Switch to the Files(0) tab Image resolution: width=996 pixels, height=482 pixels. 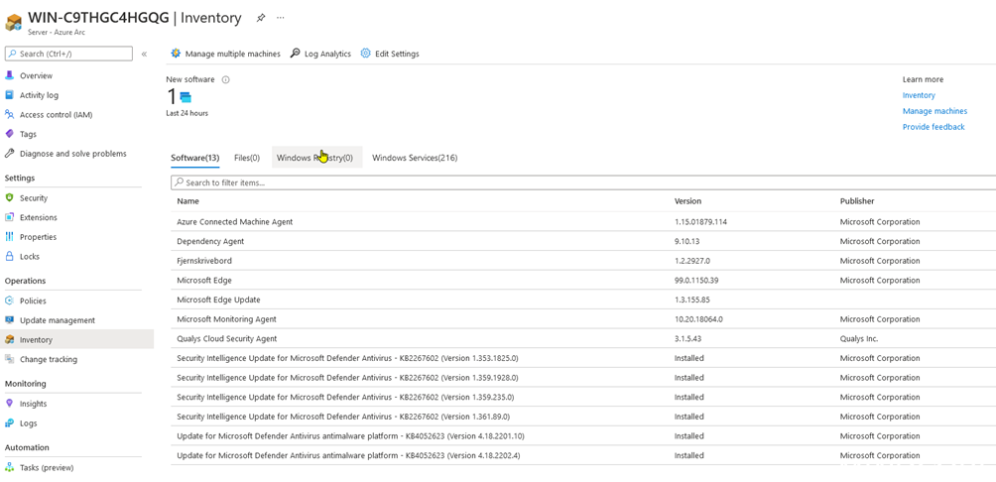(x=247, y=158)
